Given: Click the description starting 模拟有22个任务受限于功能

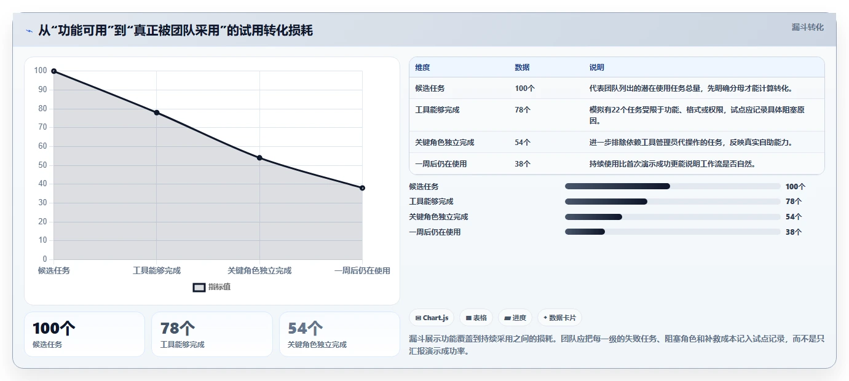Looking at the screenshot, I should click(x=697, y=116).
